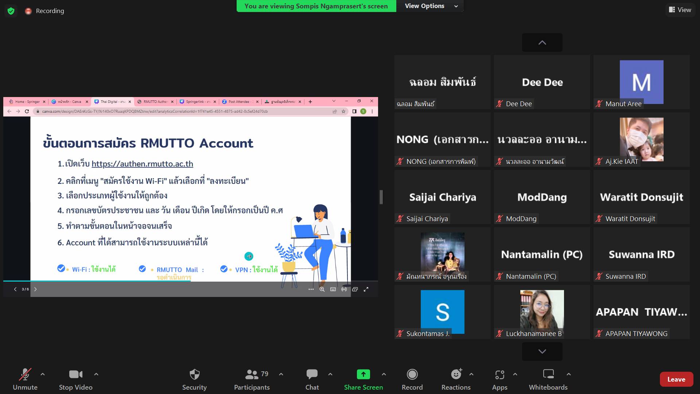
Task: Select the Saijai Chariya participant tile
Action: click(x=443, y=197)
